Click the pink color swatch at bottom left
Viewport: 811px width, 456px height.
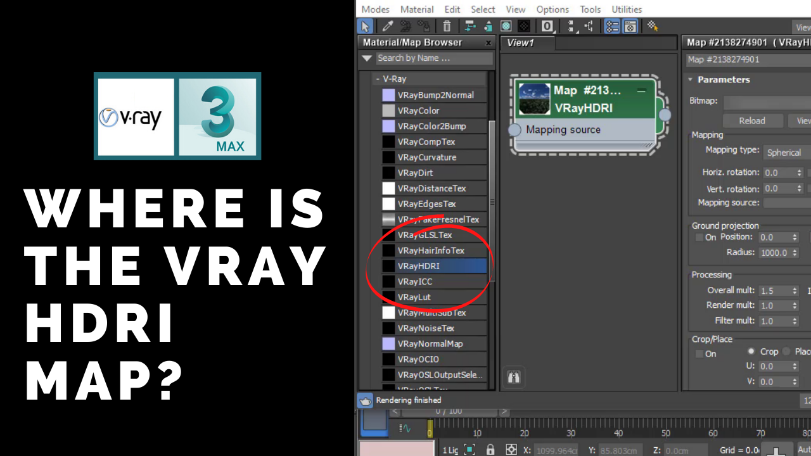tap(397, 448)
